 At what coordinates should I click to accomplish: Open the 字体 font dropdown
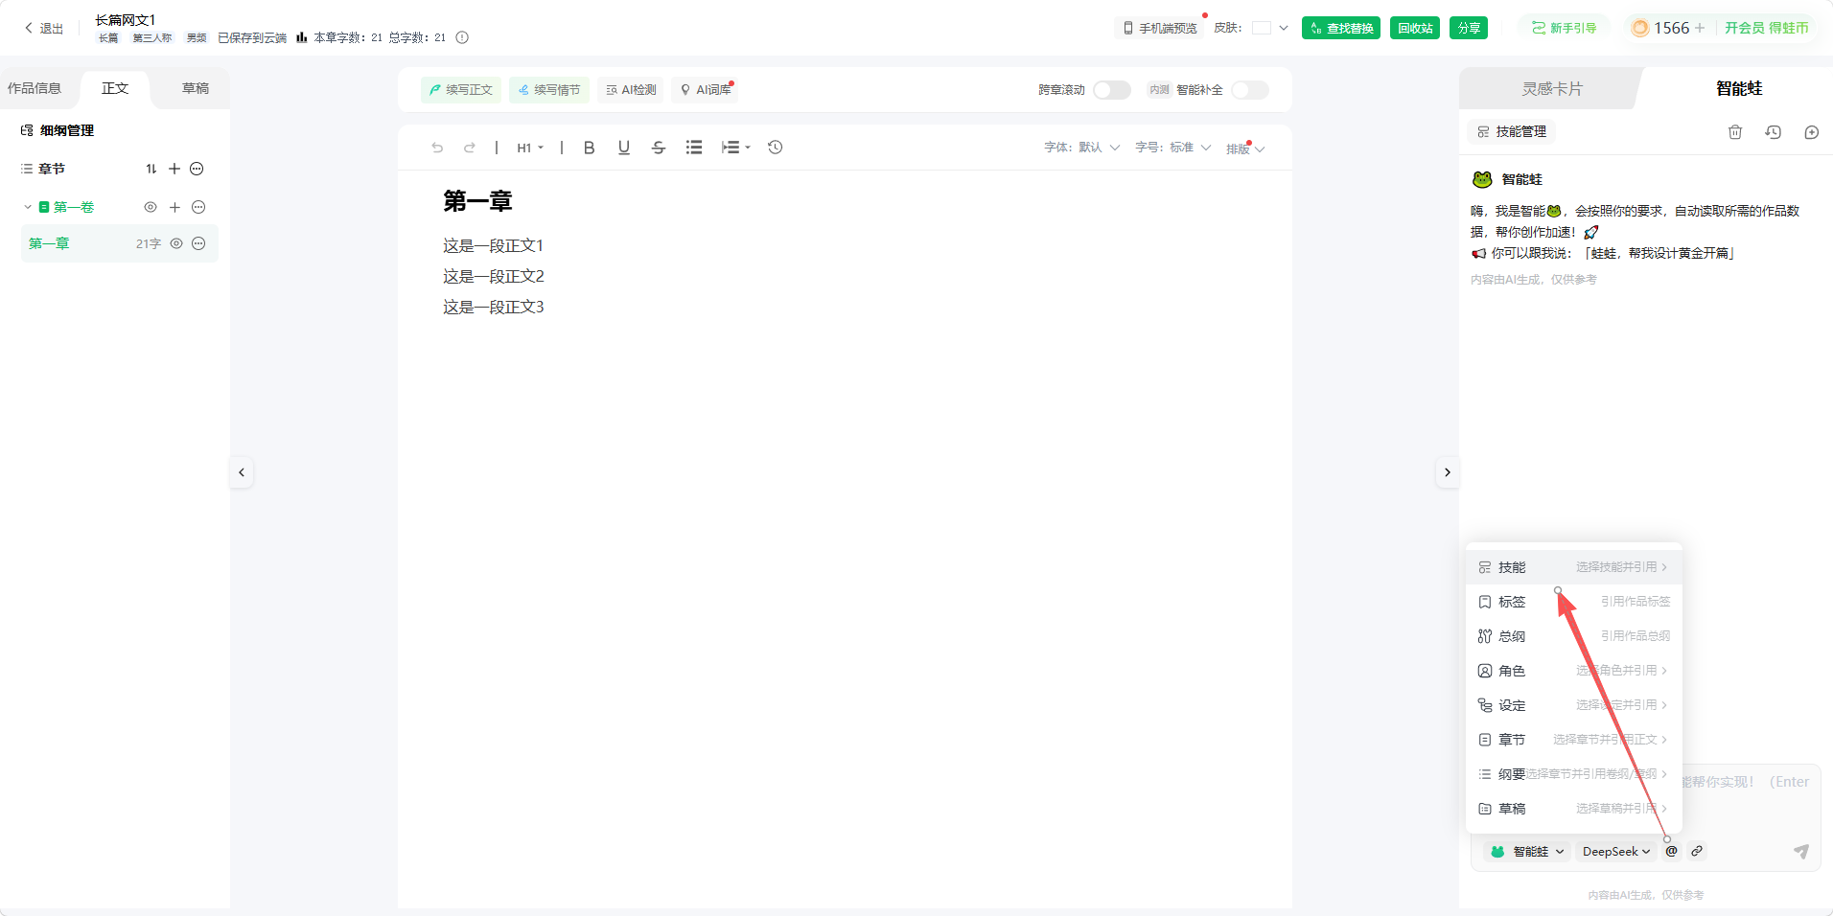tap(1081, 148)
